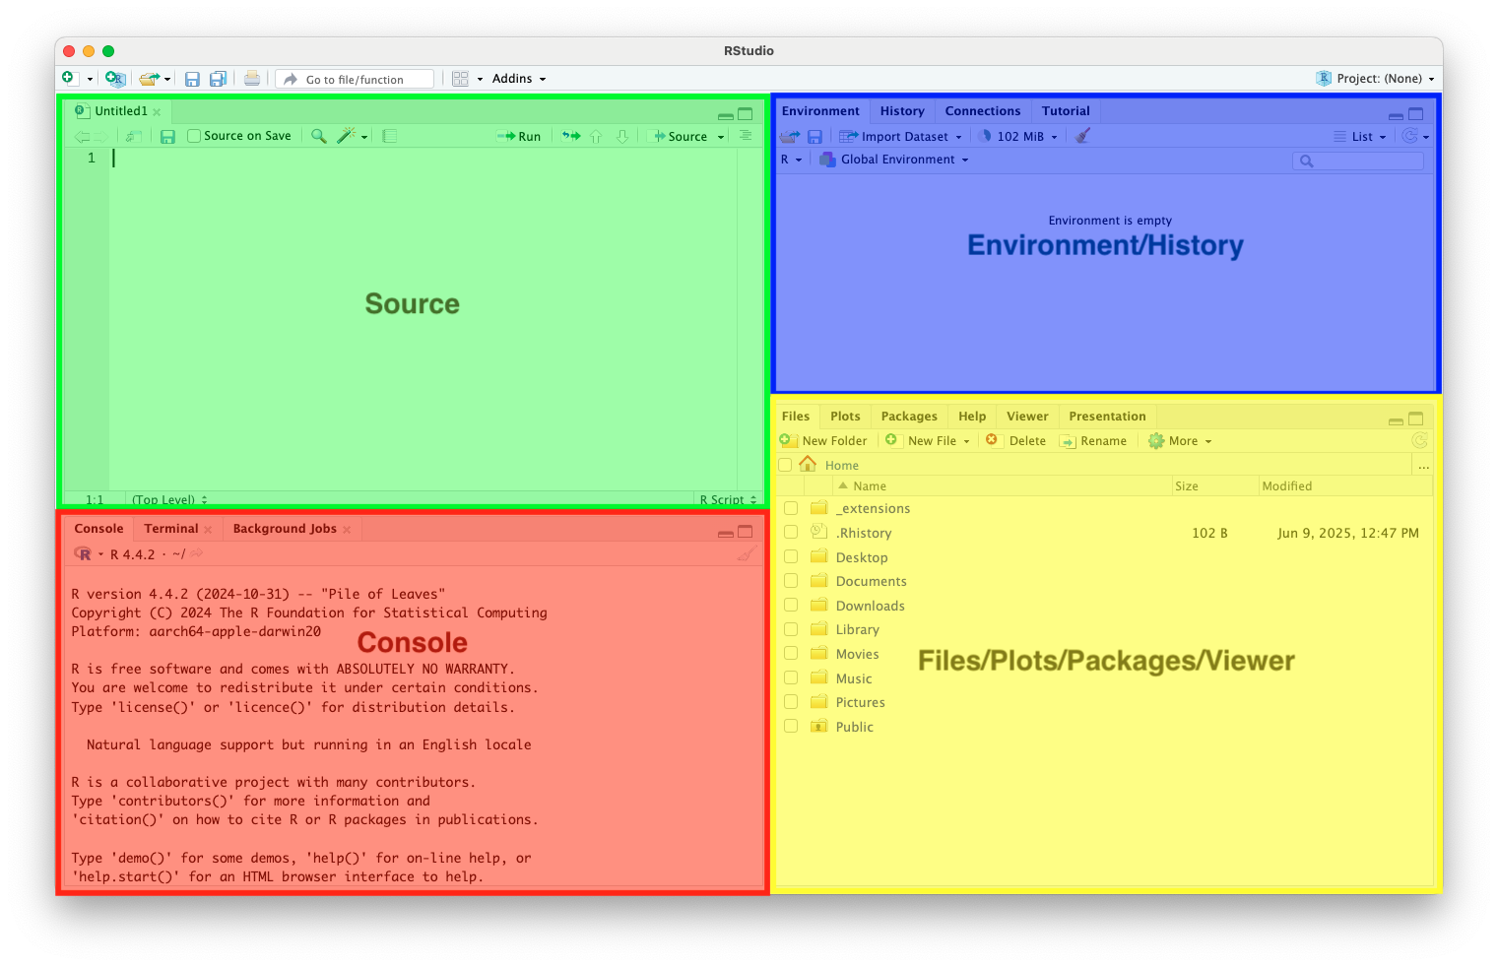Open the Downloads folder in file list

(870, 606)
